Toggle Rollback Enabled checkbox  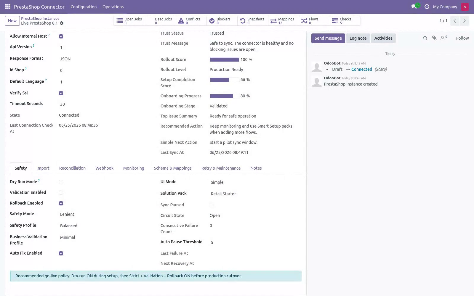point(61,203)
